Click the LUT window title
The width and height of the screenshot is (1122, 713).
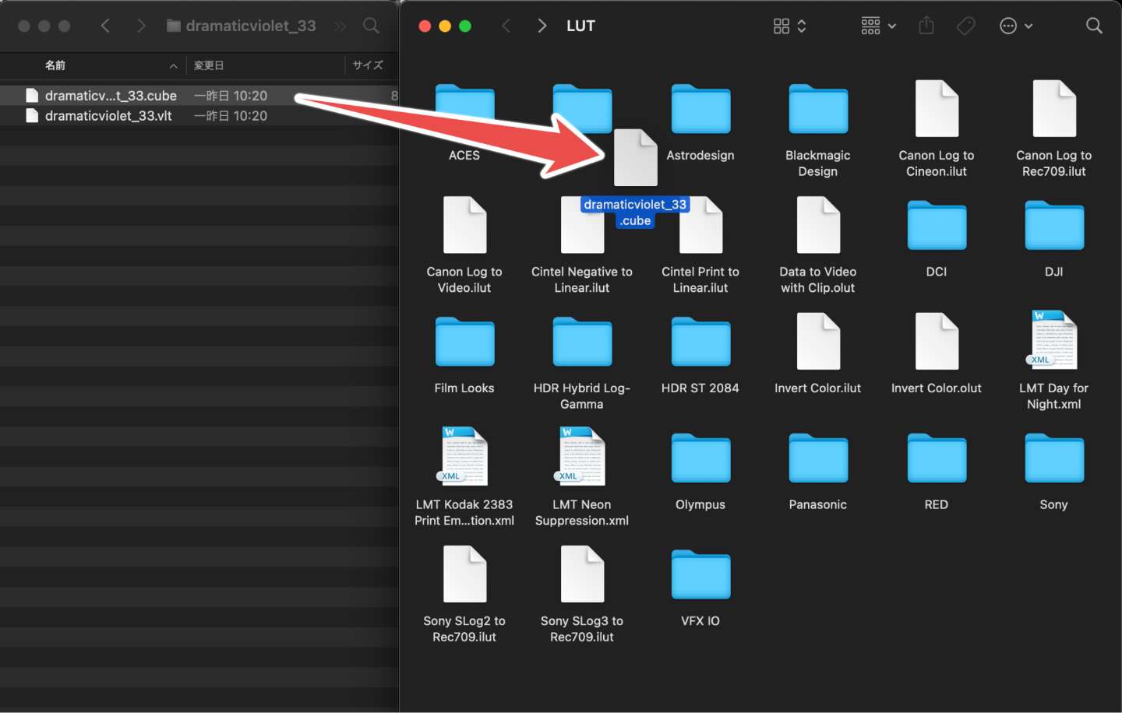(580, 26)
